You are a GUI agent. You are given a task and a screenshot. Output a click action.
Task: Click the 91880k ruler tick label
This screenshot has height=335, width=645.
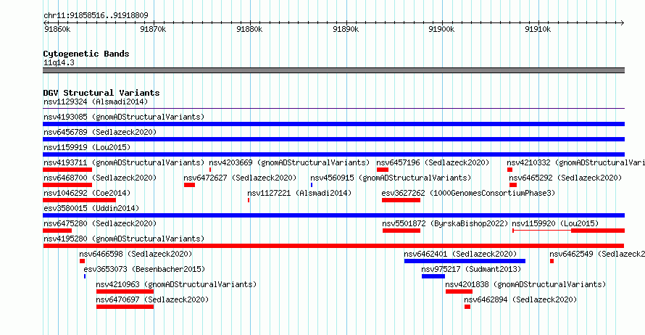[249, 29]
